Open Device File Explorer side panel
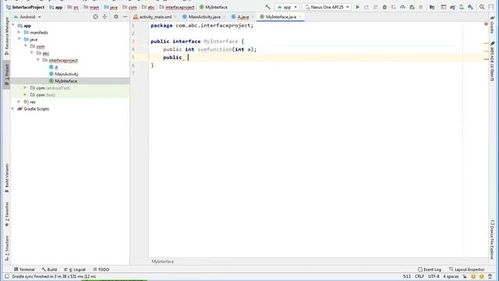The width and height of the screenshot is (499, 281). pos(492,240)
